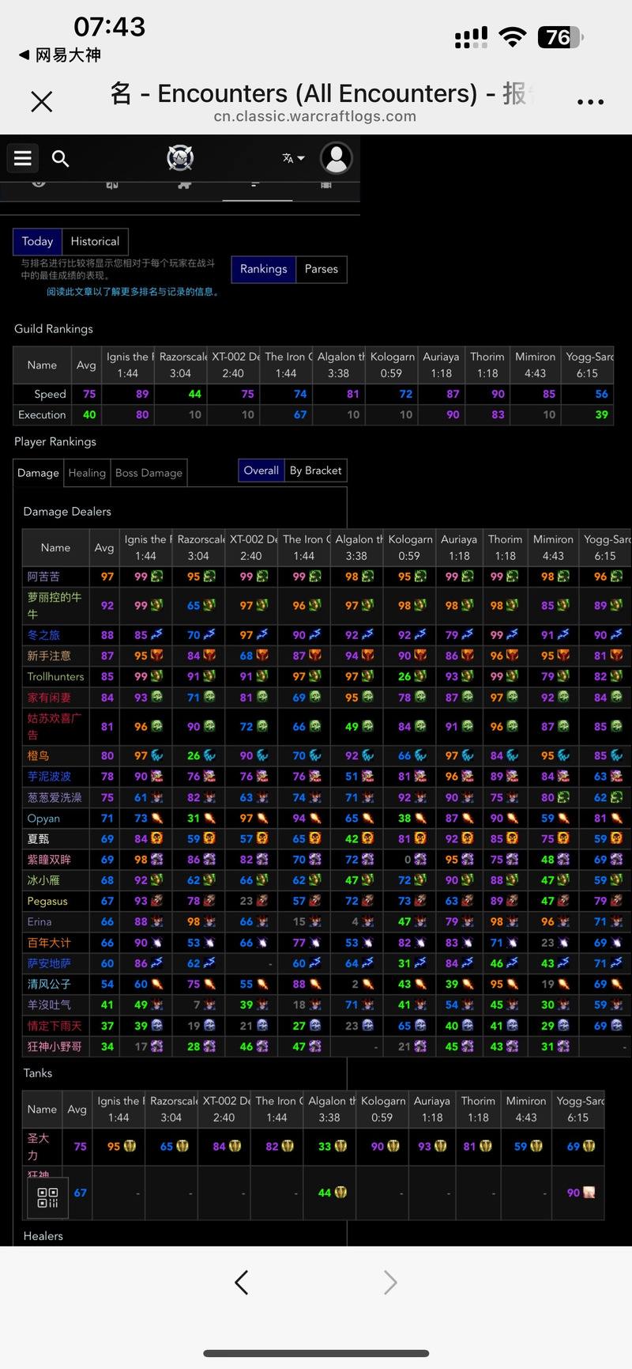632x1369 pixels.
Task: Switch view to Parses
Action: coord(321,269)
